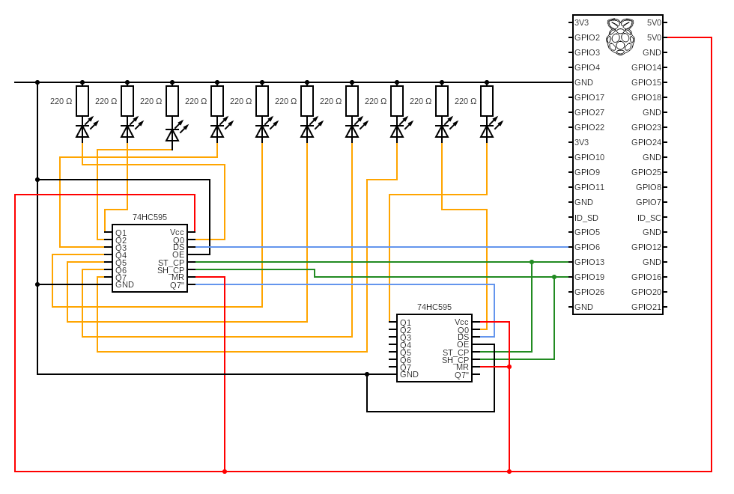734x494 pixels.
Task: Click the GPIO16 pin label
Action: pyautogui.click(x=646, y=277)
